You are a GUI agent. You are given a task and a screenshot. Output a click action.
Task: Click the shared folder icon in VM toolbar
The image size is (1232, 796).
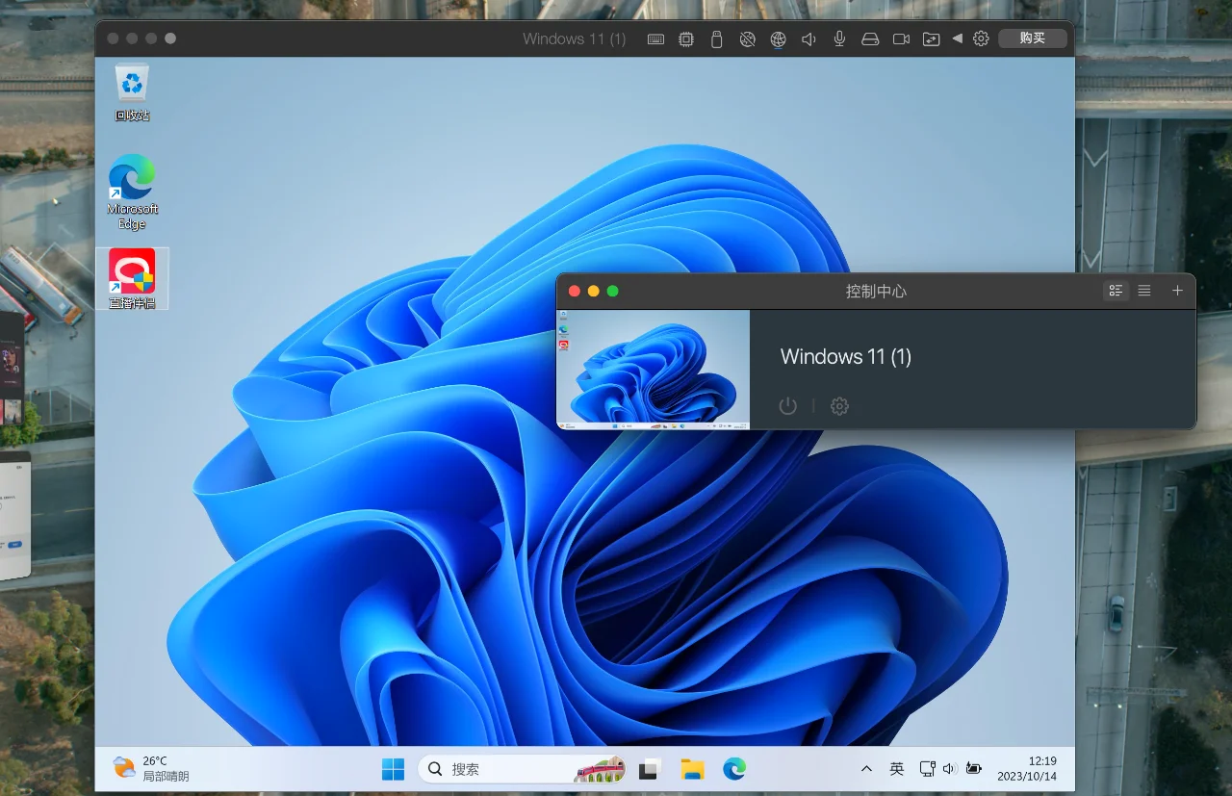click(x=931, y=39)
